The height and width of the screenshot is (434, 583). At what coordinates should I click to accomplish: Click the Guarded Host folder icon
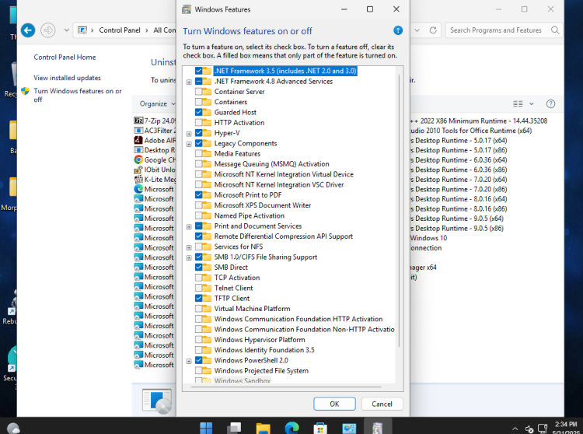point(207,112)
